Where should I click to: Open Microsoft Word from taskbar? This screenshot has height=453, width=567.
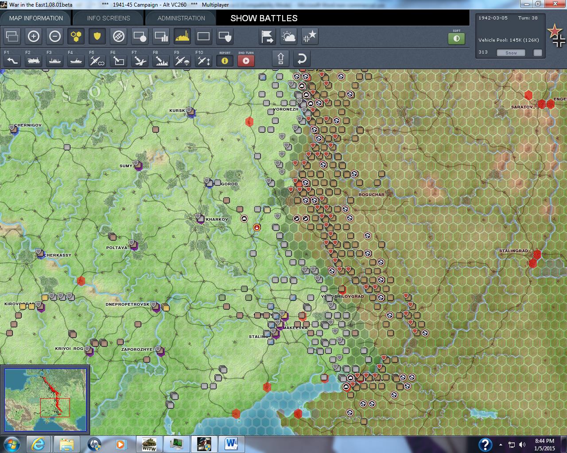point(231,444)
